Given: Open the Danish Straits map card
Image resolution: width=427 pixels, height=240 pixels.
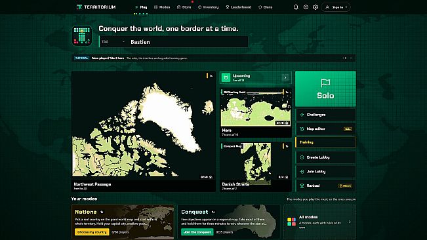Looking at the screenshot, I should click(x=255, y=167).
